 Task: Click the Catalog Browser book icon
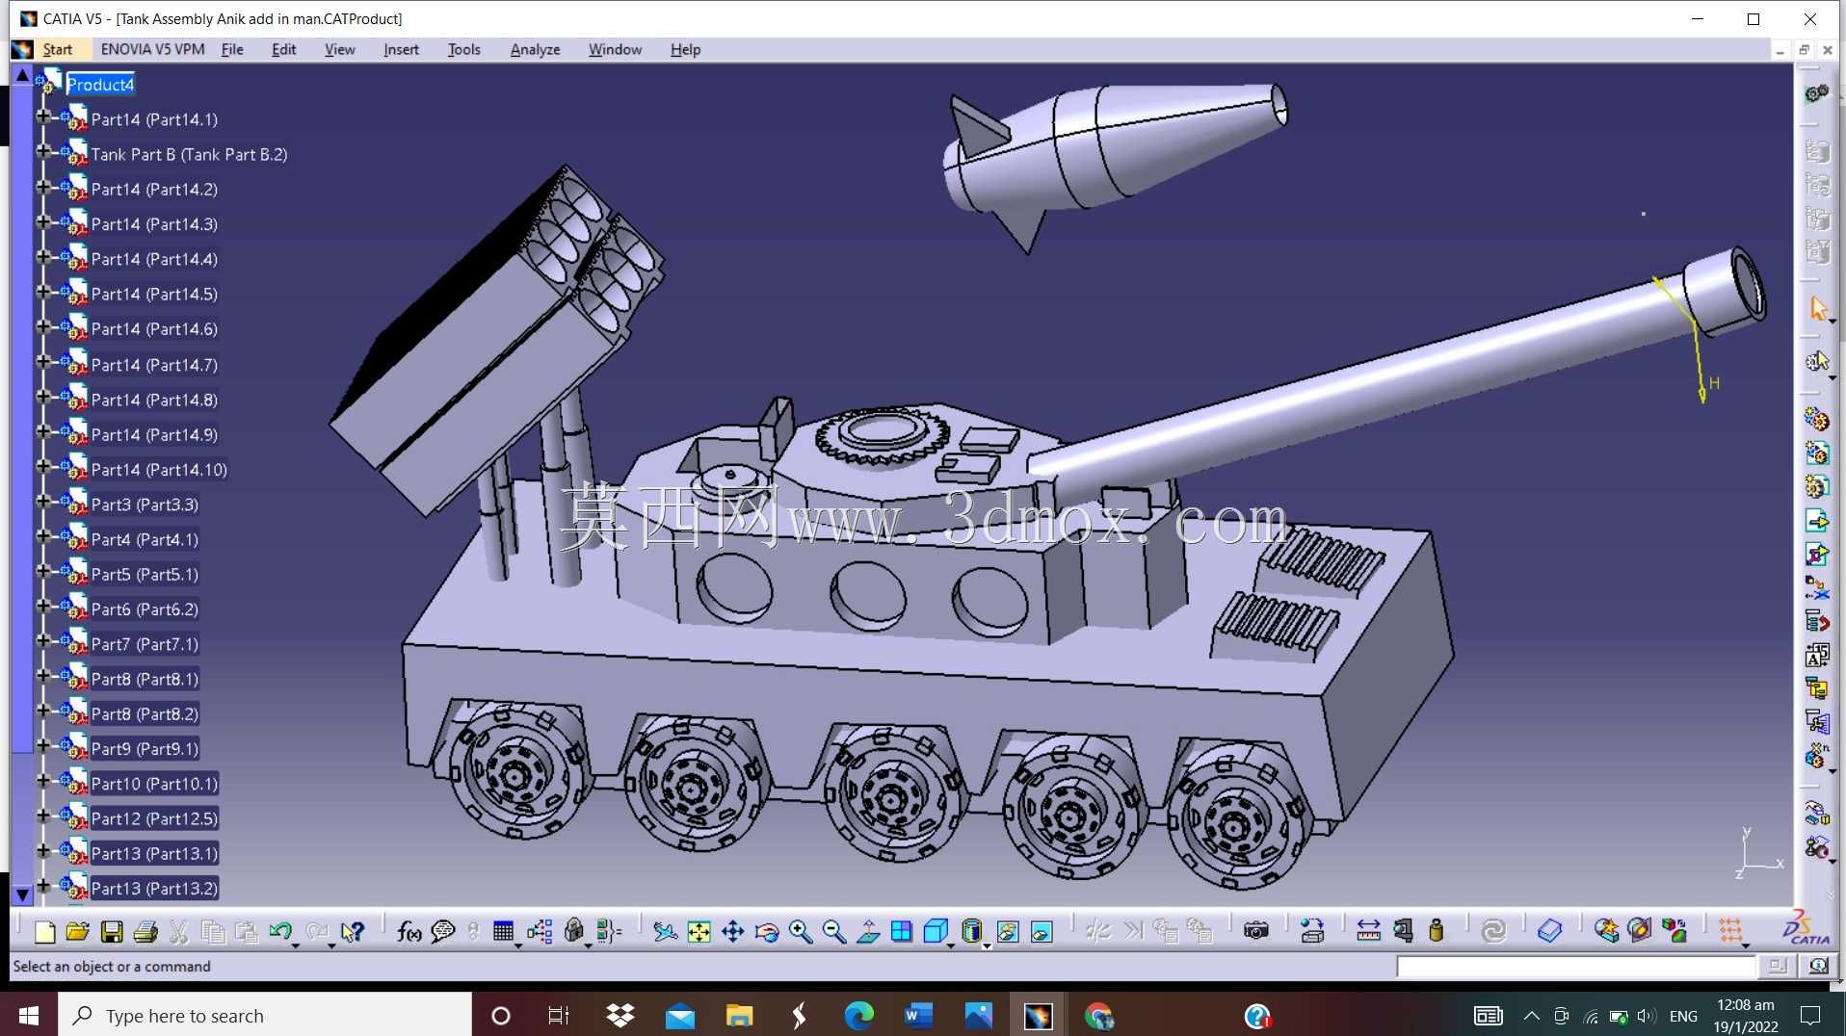pos(1549,931)
